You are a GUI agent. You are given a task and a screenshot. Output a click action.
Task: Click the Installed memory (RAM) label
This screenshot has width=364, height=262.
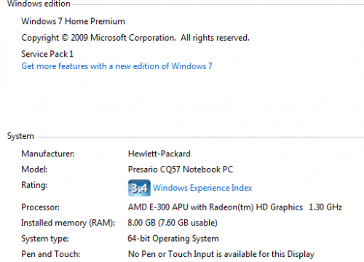pyautogui.click(x=68, y=223)
